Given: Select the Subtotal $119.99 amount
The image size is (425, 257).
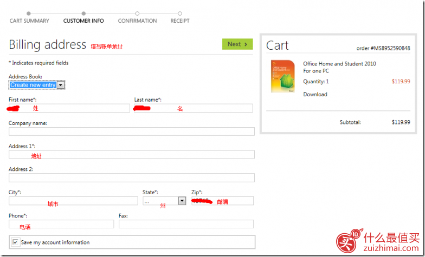Looking at the screenshot, I should [x=401, y=122].
